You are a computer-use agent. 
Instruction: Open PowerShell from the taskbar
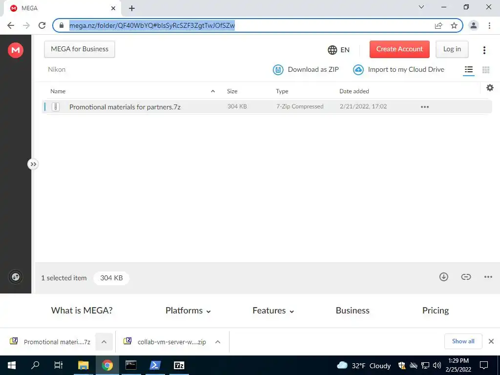pos(155,365)
